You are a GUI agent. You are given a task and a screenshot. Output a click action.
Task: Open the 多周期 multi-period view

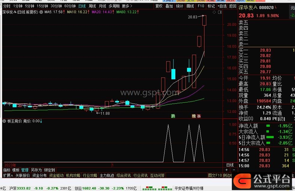pos(114,6)
